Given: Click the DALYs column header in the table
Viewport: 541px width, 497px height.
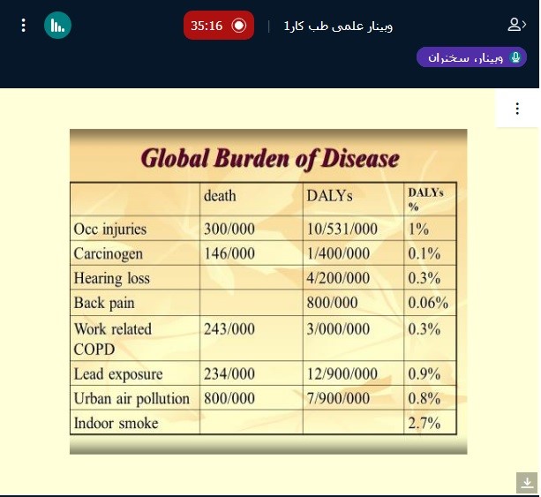Looking at the screenshot, I should [329, 196].
